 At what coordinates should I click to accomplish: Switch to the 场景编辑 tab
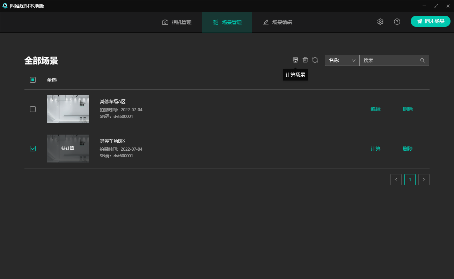tap(277, 22)
